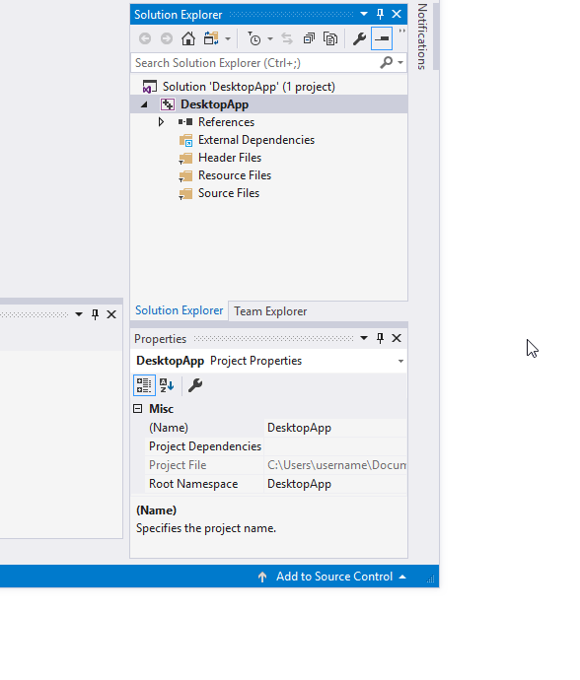Image resolution: width=580 pixels, height=680 pixels.
Task: Toggle auto hide pin on Solution Explorer
Action: pyautogui.click(x=381, y=15)
